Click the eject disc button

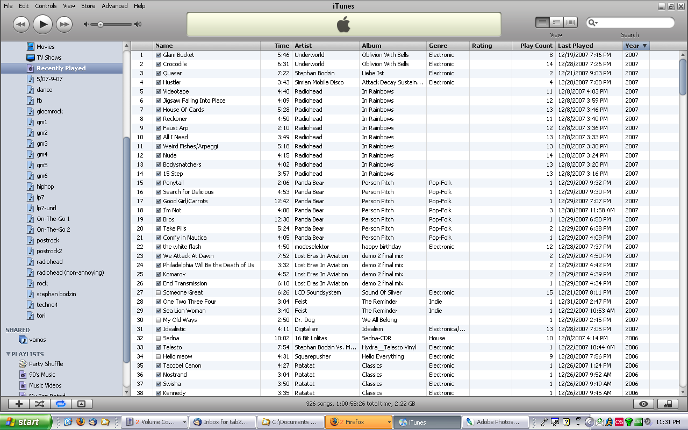coord(668,404)
